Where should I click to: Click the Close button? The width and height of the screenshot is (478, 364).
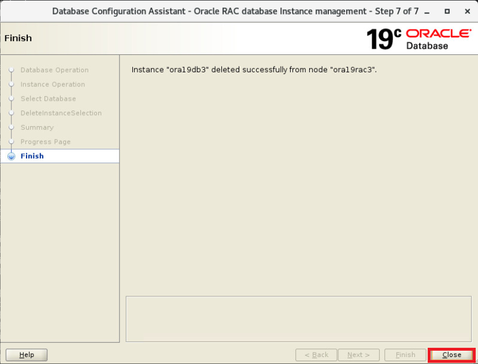tap(451, 355)
